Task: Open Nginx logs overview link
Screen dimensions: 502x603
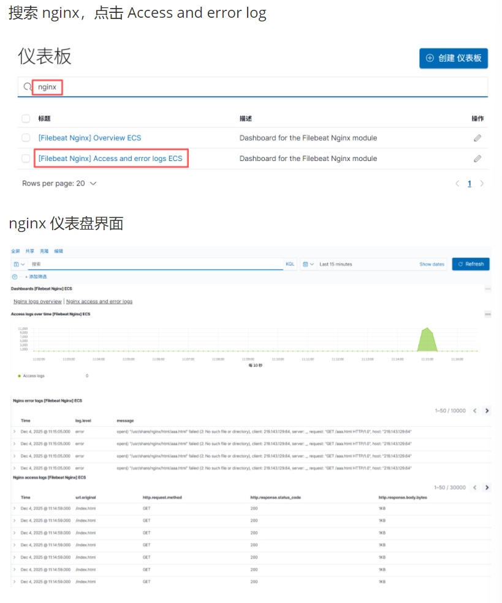Action: click(x=37, y=301)
